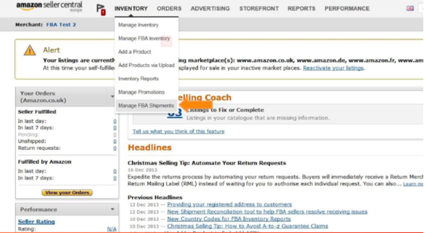
Task: Select Manage FBA Shipments menu entry
Action: (x=146, y=105)
